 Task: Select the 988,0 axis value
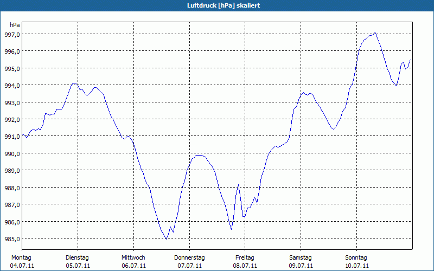coord(12,188)
